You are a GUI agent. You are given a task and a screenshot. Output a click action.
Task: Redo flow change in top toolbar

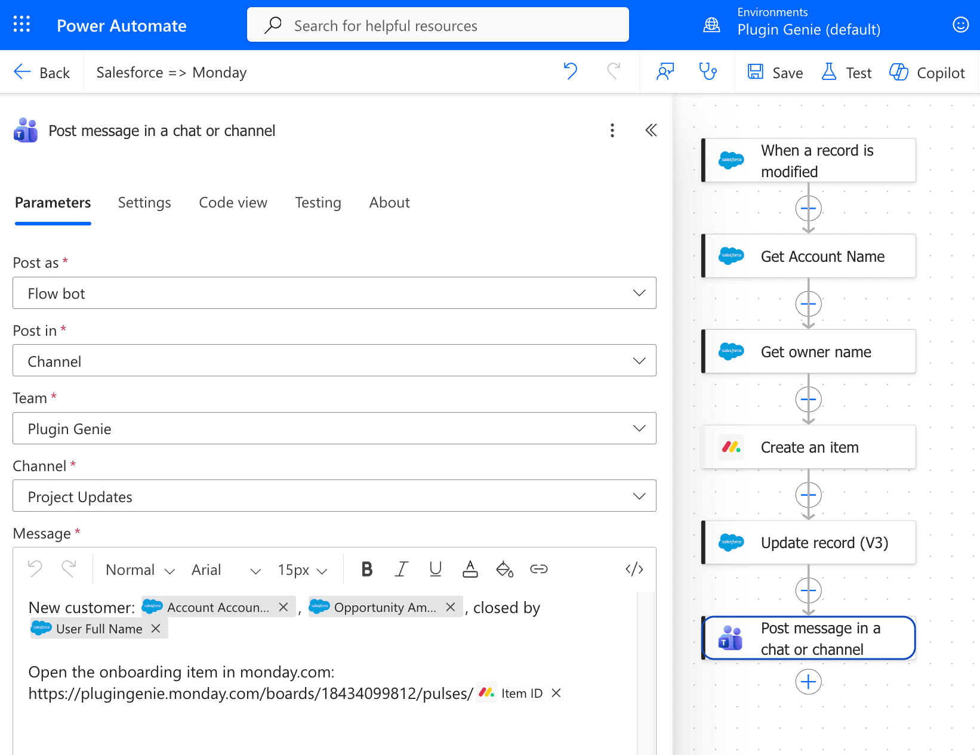[614, 72]
